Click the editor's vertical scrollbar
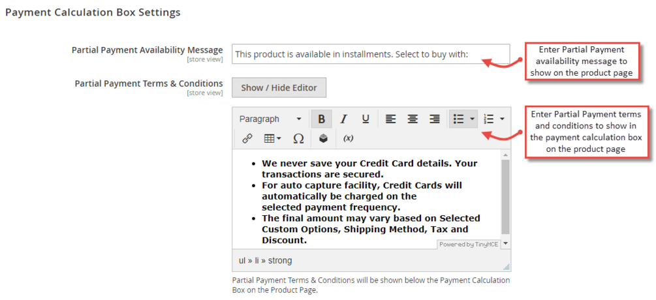 pos(505,196)
